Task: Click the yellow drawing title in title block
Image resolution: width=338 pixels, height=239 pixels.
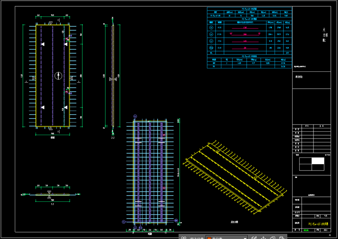Action: click(318, 224)
